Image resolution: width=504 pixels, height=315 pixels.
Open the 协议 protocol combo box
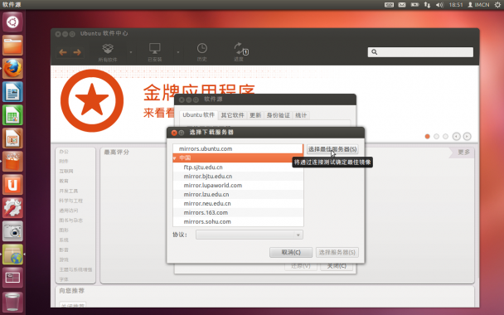click(x=250, y=235)
